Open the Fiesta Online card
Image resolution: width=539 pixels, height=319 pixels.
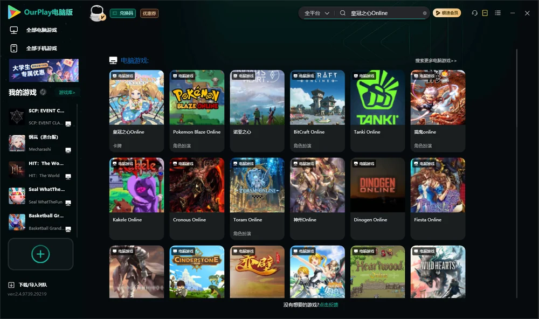coord(438,198)
